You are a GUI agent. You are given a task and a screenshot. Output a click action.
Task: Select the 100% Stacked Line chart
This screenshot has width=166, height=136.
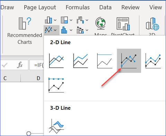(105, 61)
